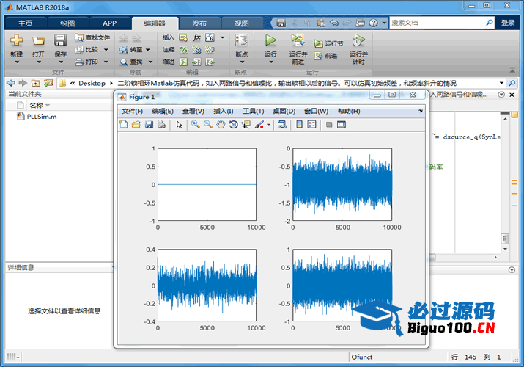Collapse the toolstrip ribbon arrow

[512, 70]
